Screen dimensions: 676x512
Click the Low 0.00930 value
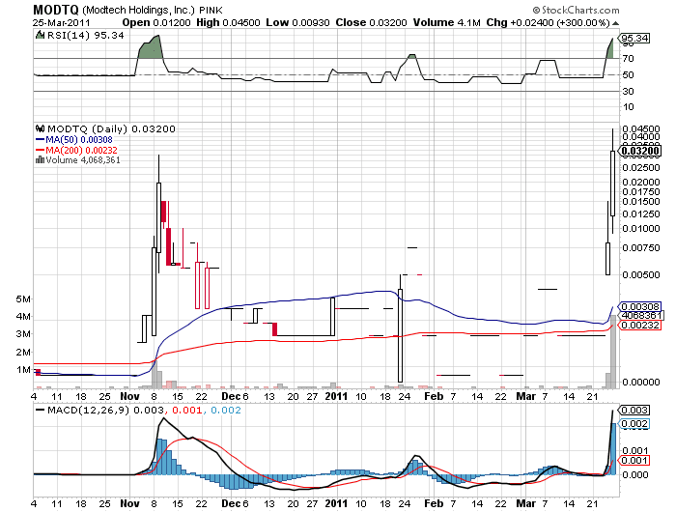(297, 23)
